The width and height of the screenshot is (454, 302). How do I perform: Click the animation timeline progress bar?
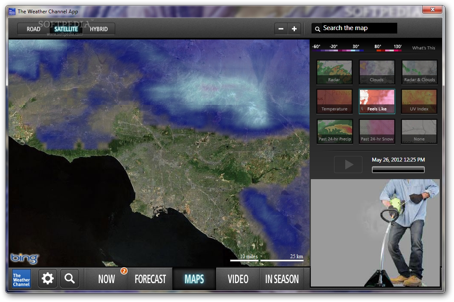tap(398, 170)
